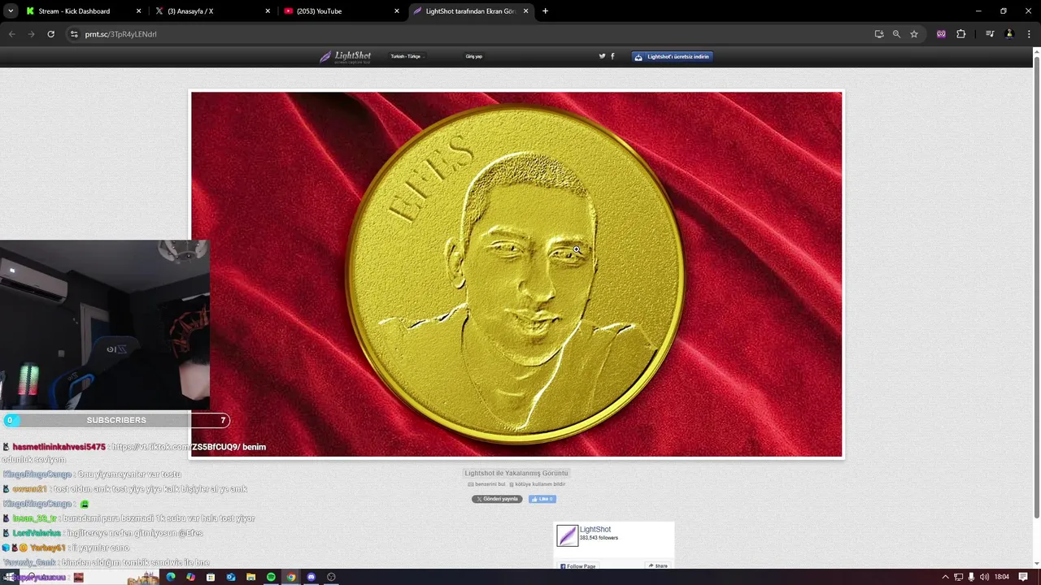Open the media control toolbar icon
This screenshot has height=585, width=1041.
coord(990,34)
